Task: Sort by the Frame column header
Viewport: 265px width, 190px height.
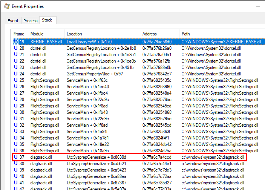Action: point(19,34)
